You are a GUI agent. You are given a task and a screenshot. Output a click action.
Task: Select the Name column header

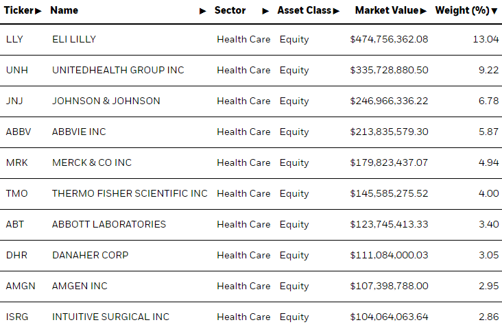[64, 10]
